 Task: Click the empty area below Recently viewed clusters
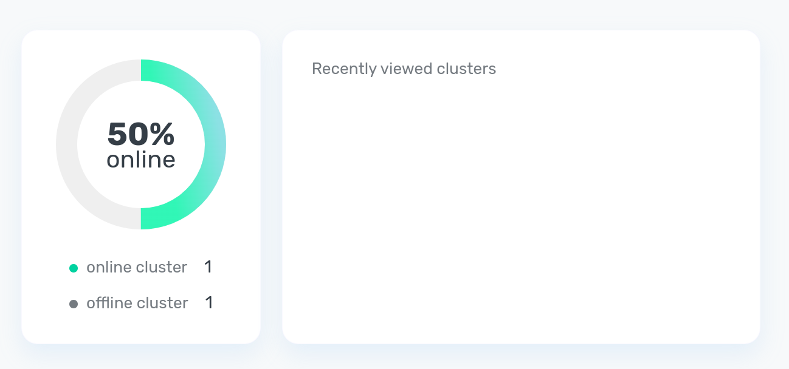pyautogui.click(x=521, y=212)
